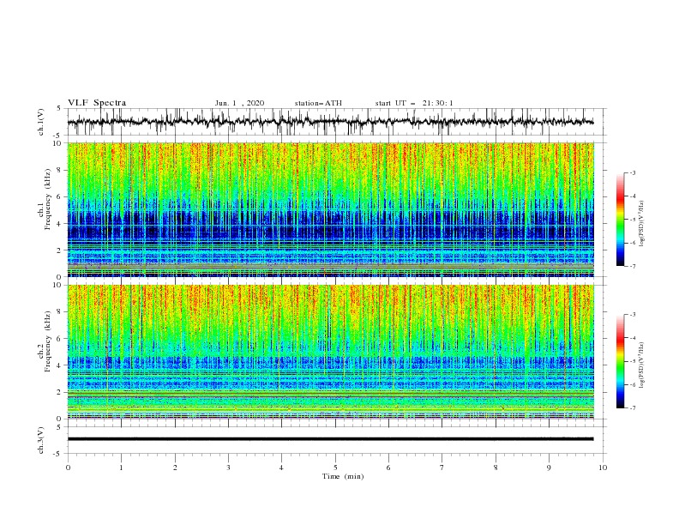The width and height of the screenshot is (679, 525).
Task: Click time axis tick label "4"
Action: pos(281,468)
